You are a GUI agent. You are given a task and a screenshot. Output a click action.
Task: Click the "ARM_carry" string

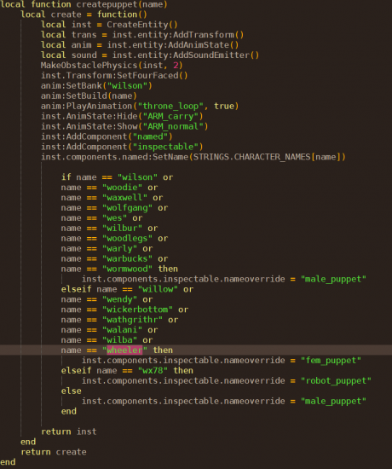pyautogui.click(x=170, y=116)
